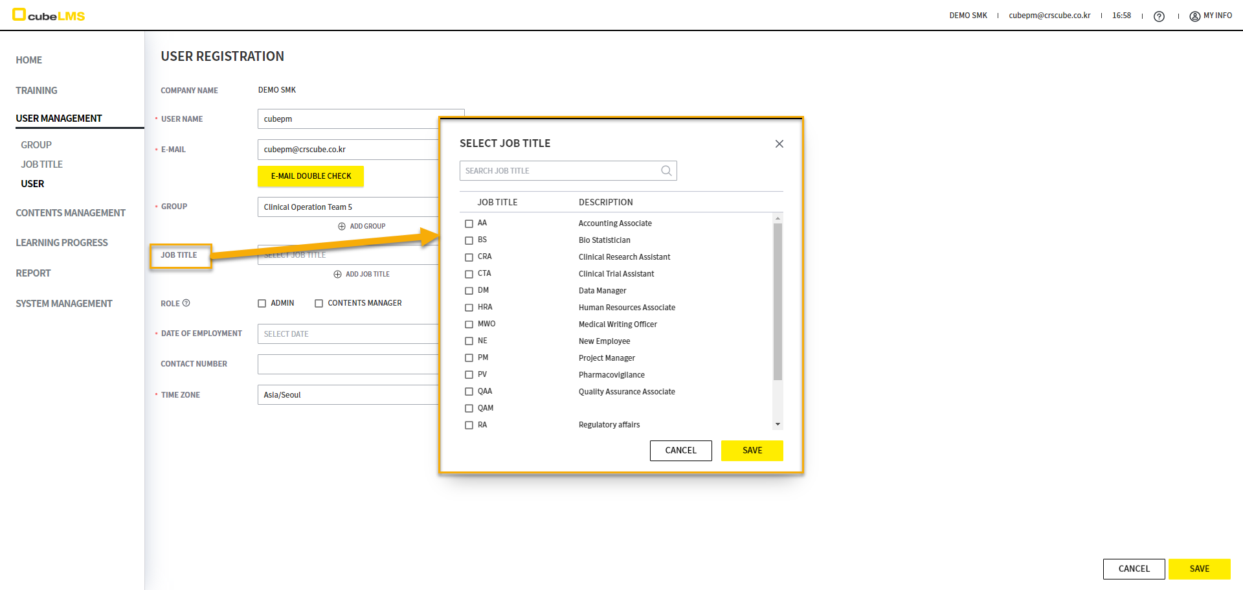Tick the PM Project Manager checkbox
The image size is (1243, 590).
pos(469,358)
